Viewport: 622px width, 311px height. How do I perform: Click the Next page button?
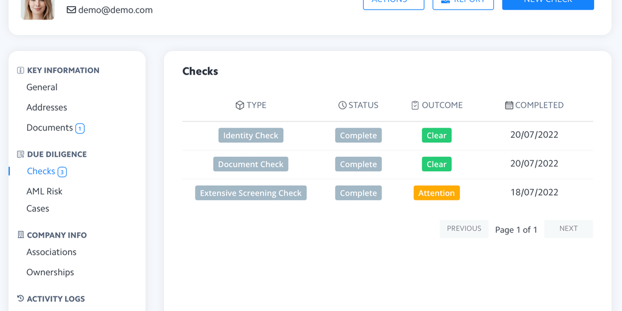(x=569, y=229)
